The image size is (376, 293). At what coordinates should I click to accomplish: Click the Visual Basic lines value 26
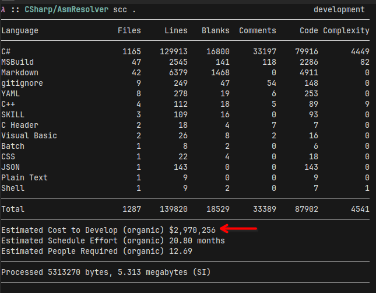coord(183,136)
